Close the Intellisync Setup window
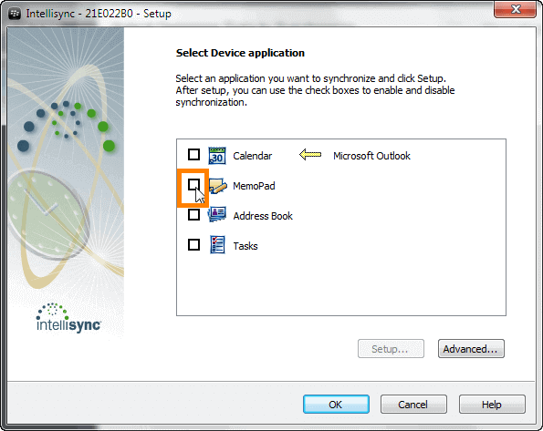The width and height of the screenshot is (543, 431). (516, 9)
